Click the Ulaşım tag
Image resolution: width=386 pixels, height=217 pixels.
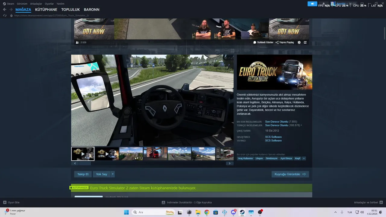(259, 159)
